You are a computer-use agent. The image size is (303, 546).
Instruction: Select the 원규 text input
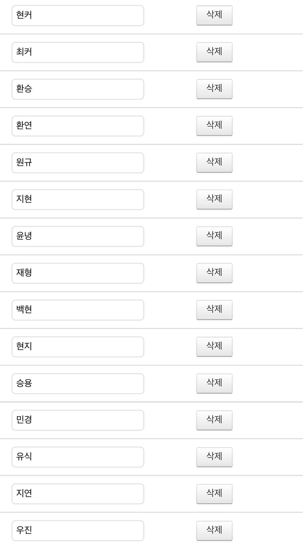(78, 163)
